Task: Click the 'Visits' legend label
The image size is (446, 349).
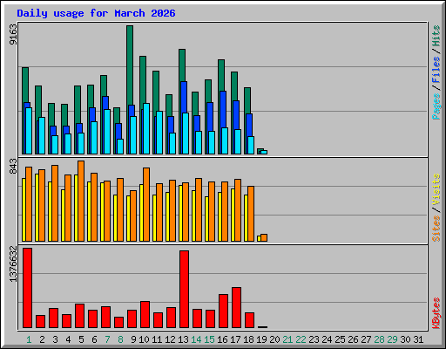Action: (436, 190)
